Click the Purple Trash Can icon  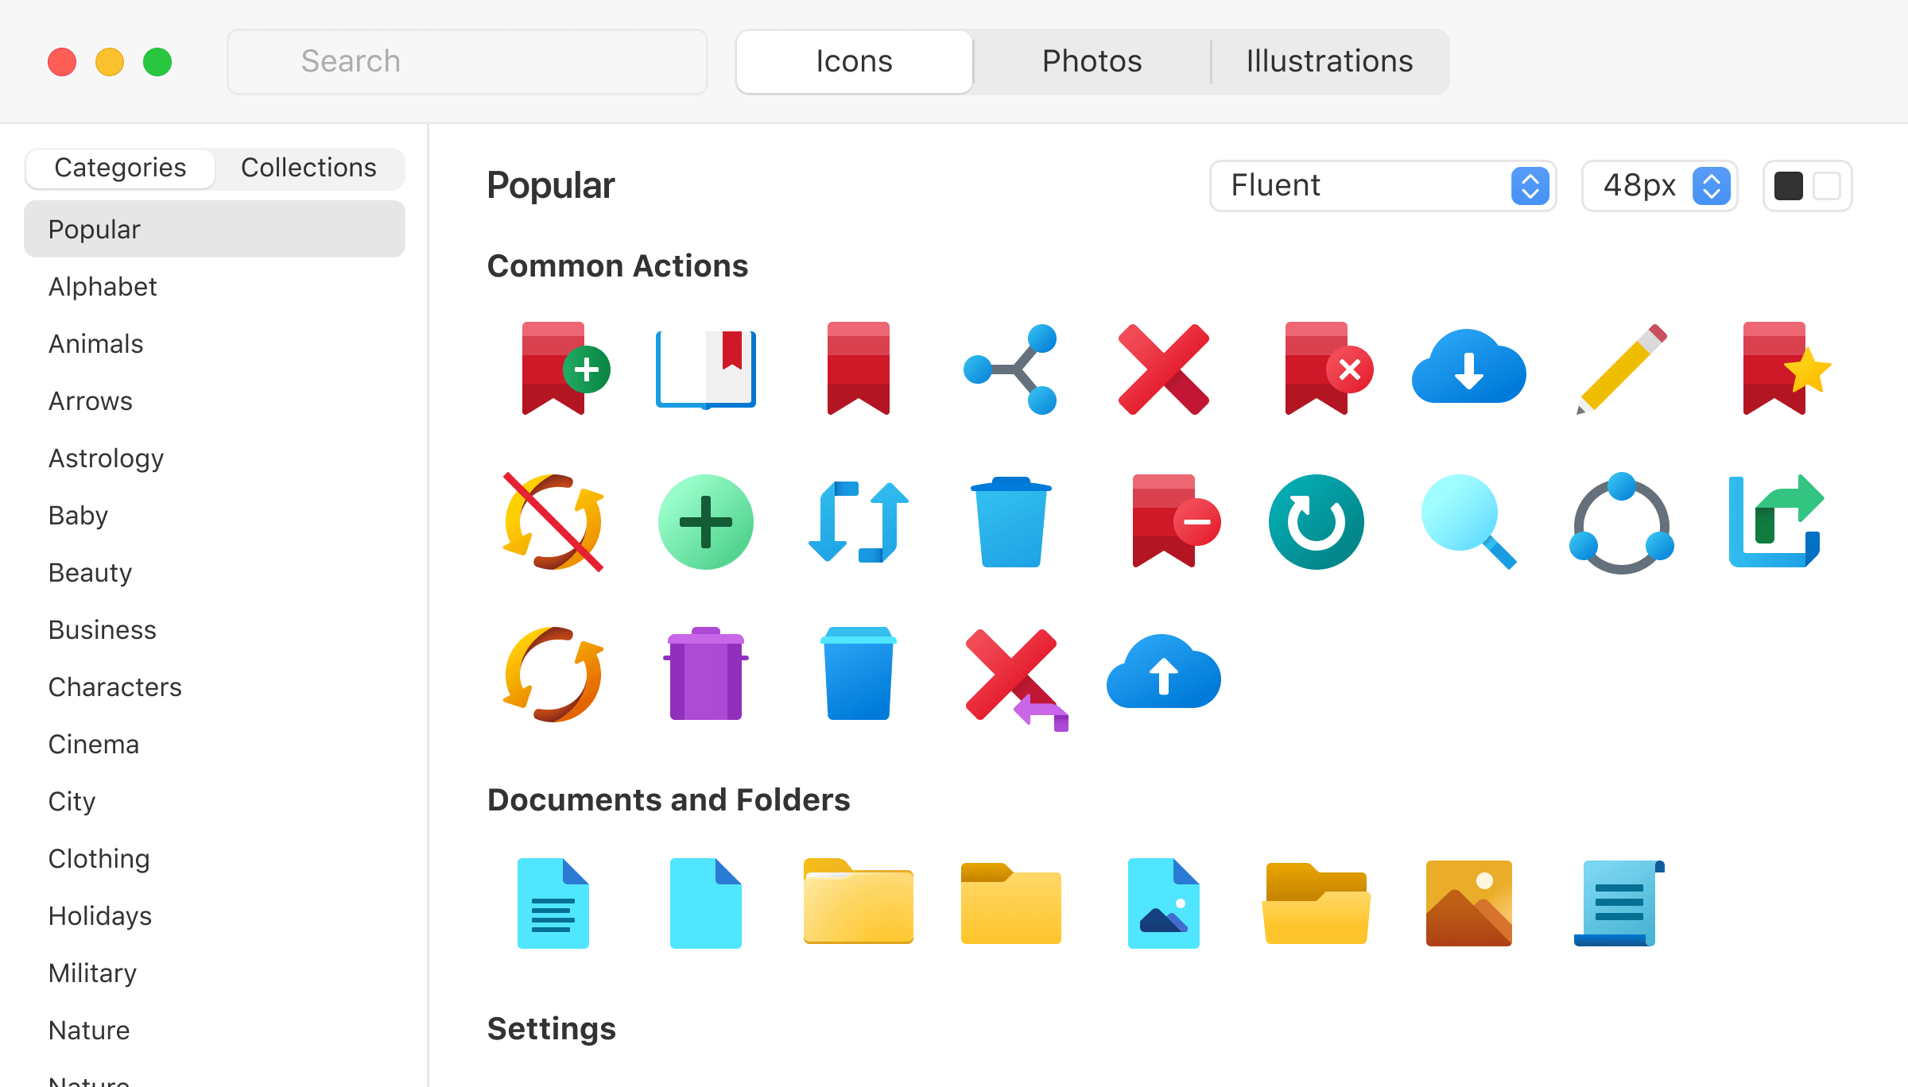click(705, 674)
